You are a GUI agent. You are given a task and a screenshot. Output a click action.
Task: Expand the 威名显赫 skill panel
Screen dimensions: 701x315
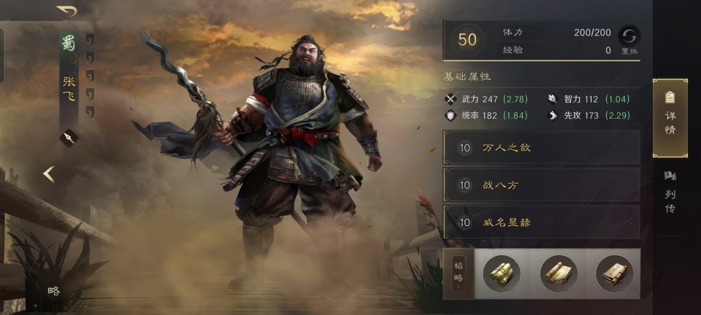click(x=541, y=222)
